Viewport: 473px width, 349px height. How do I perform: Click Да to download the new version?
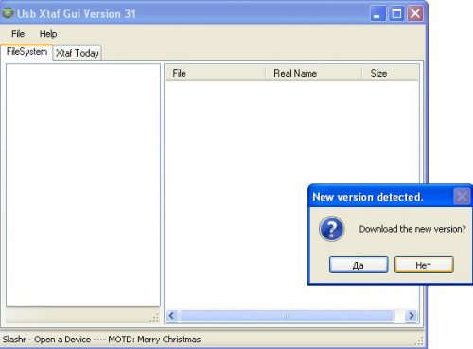(x=359, y=265)
